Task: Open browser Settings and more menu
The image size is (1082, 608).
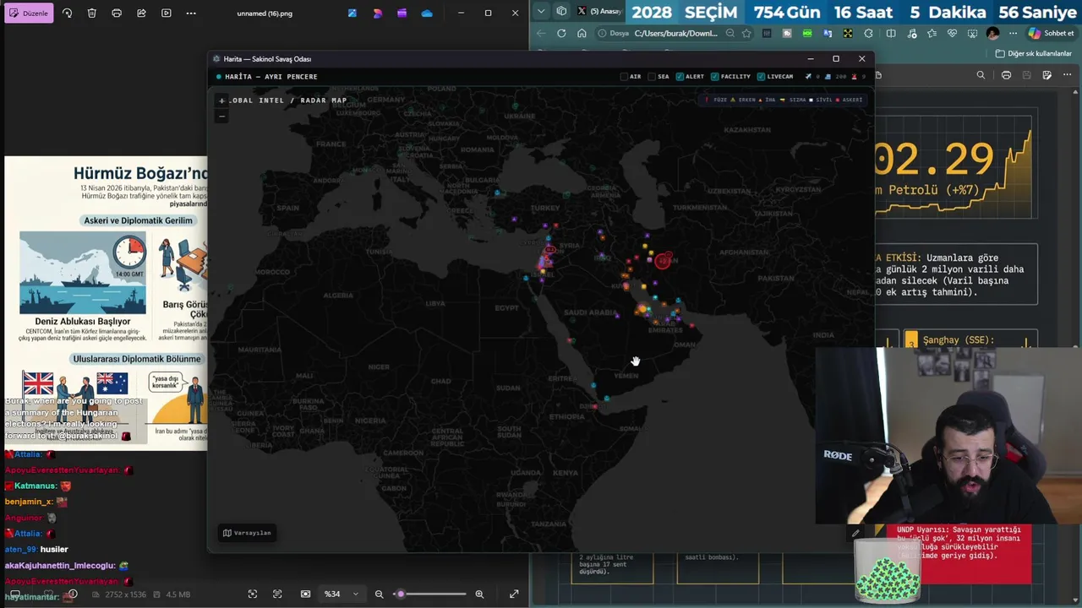Action: pyautogui.click(x=1013, y=34)
